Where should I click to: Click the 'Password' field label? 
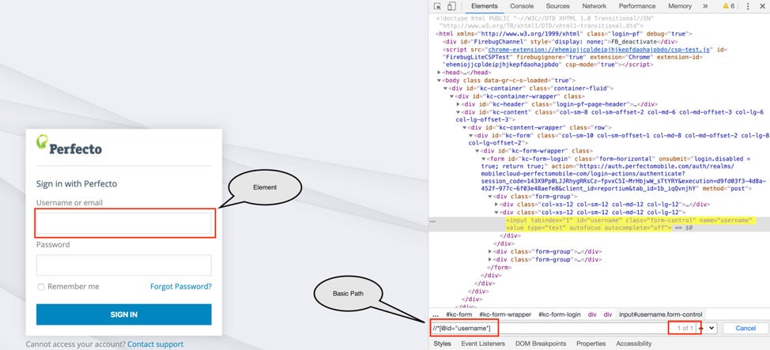(53, 244)
